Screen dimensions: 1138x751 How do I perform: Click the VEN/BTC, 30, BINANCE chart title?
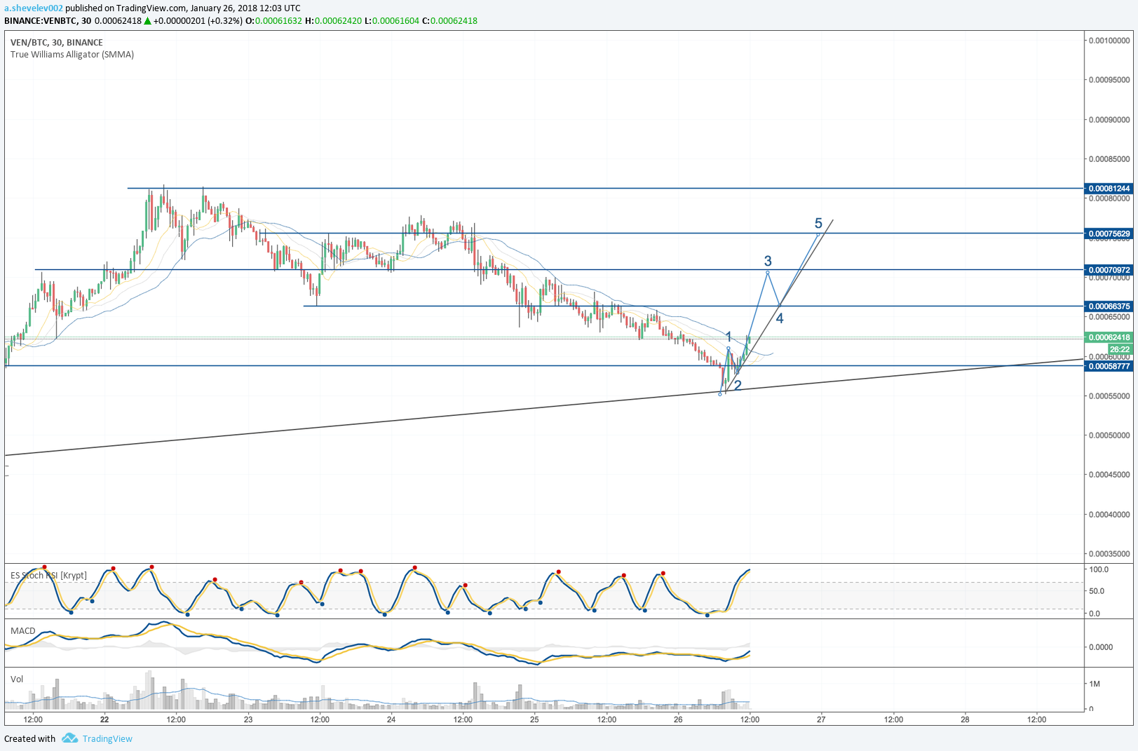coord(57,42)
